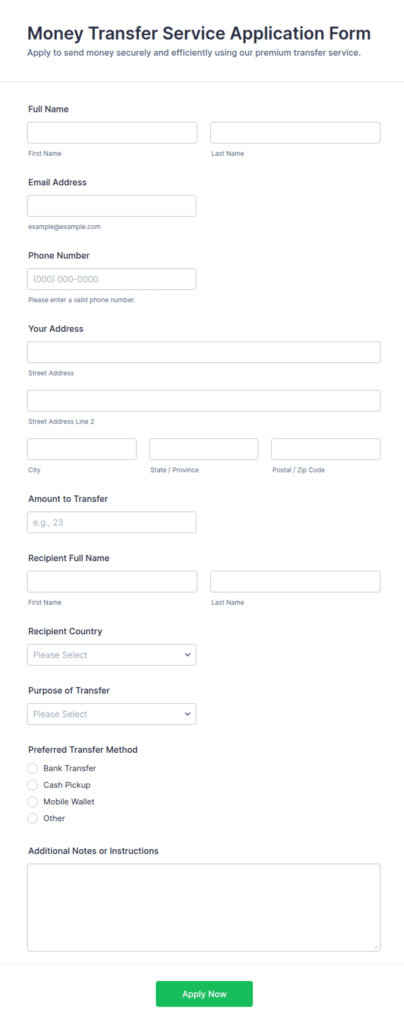Click the Additional Notes text area
Viewport: 404px width, 1028px height.
click(x=204, y=907)
